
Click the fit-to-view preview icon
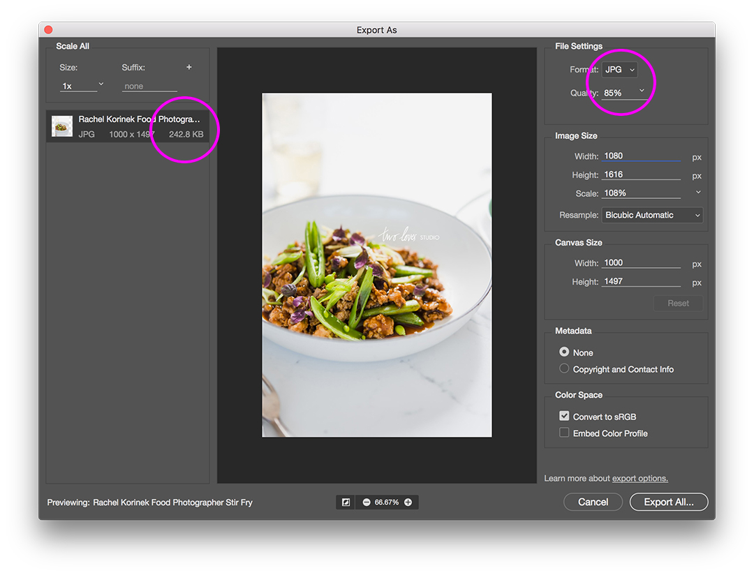346,502
